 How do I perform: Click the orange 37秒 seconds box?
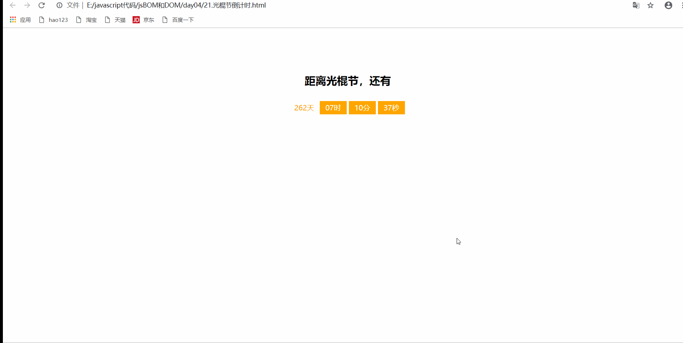click(x=391, y=108)
